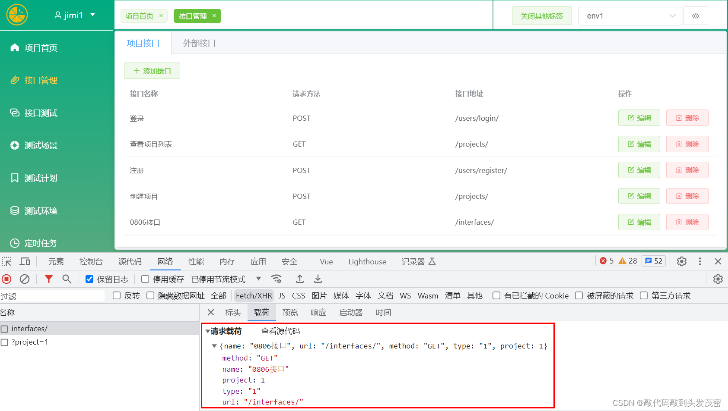Edit the 登录 interface row
Image resolution: width=728 pixels, height=411 pixels.
pos(639,118)
